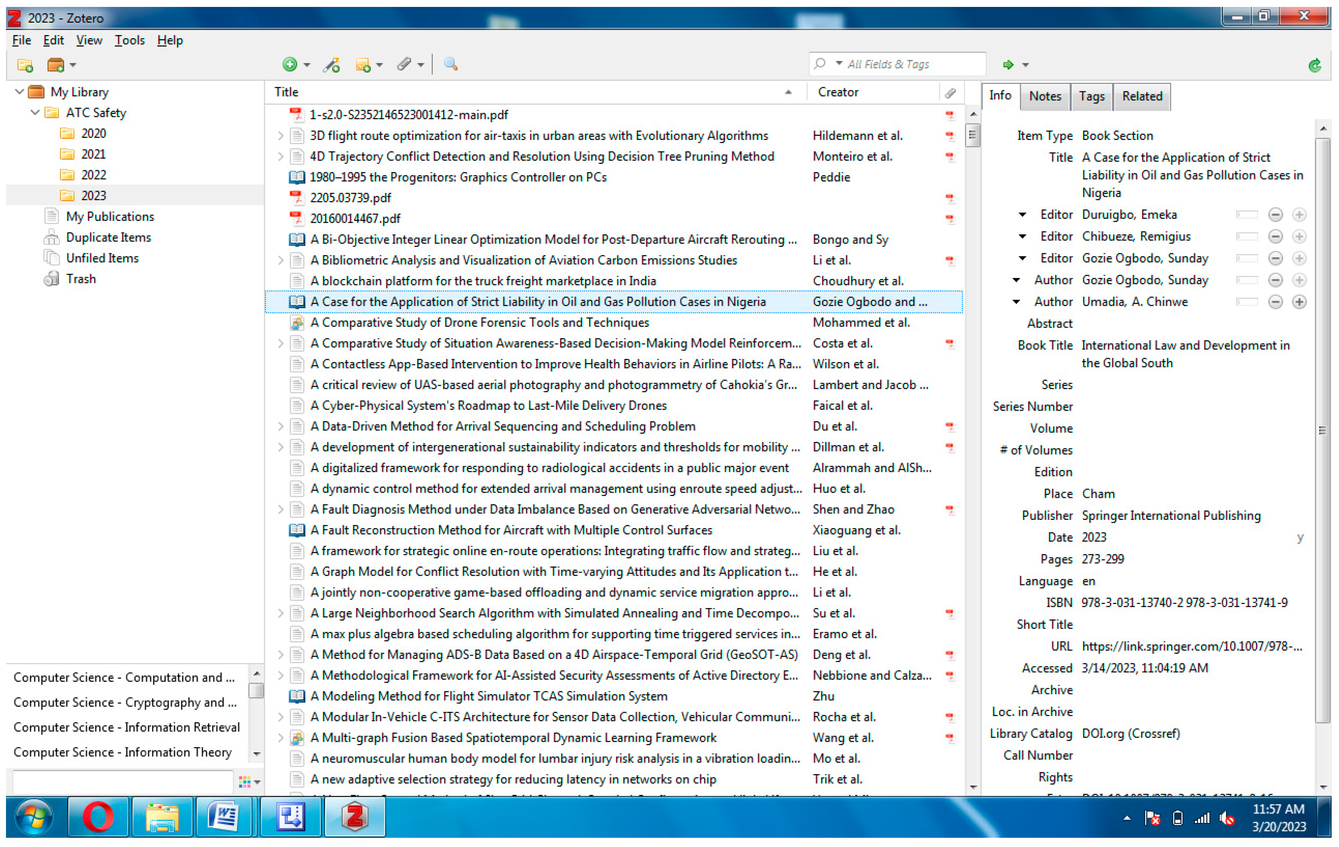
Task: Switch editor Duruigbo field to single-field mode
Action: (x=1247, y=215)
